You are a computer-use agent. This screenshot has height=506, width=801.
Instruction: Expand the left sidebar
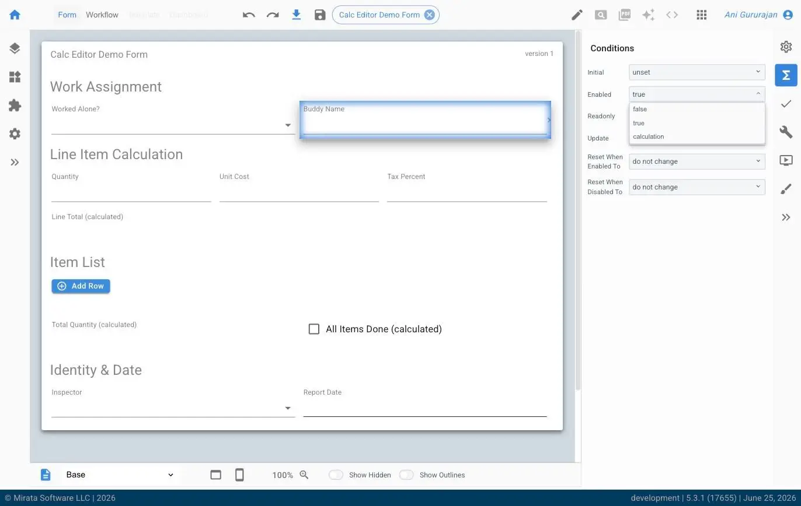15,162
